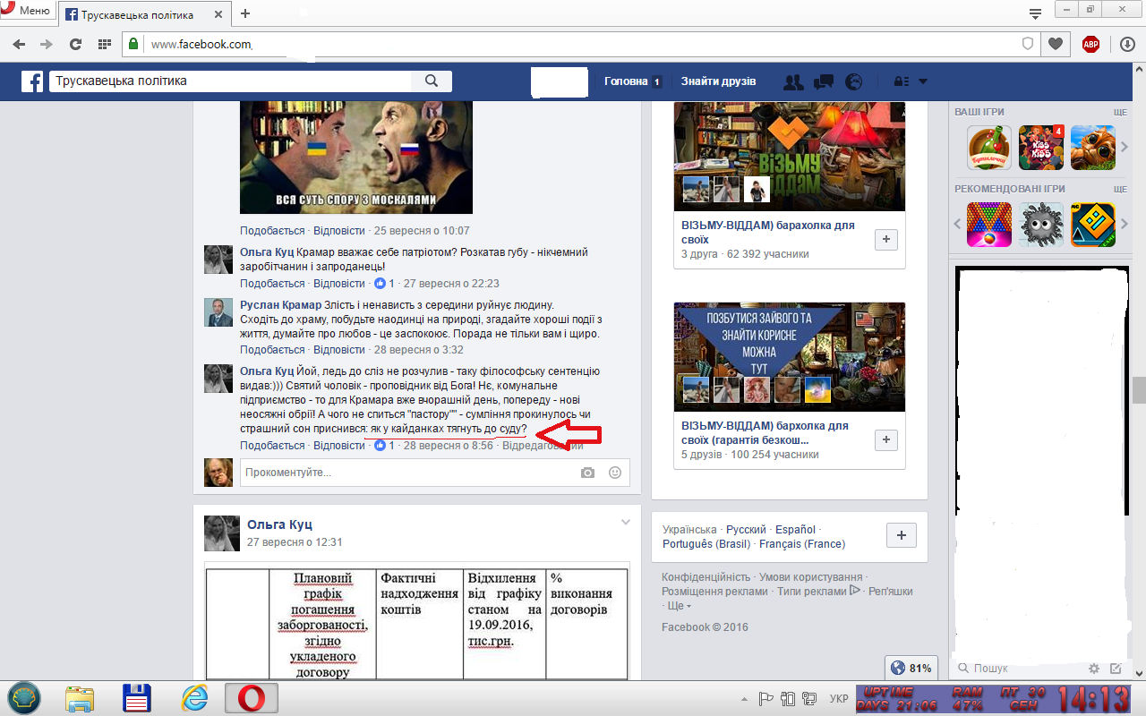Open Facebook messages icon
This screenshot has height=716, width=1146.
[x=824, y=81]
